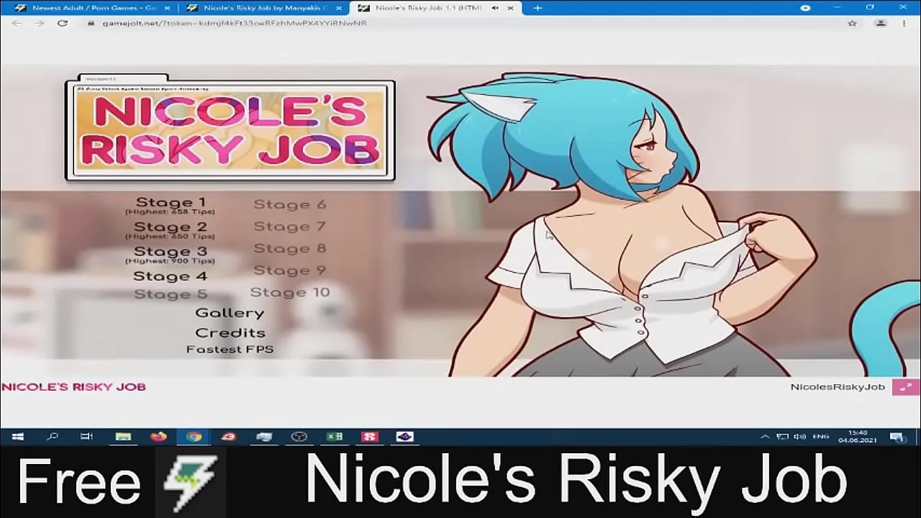Select Stage 5

click(171, 294)
